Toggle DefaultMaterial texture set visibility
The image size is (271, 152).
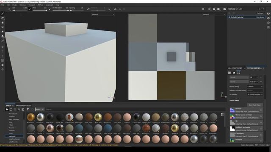point(230,17)
